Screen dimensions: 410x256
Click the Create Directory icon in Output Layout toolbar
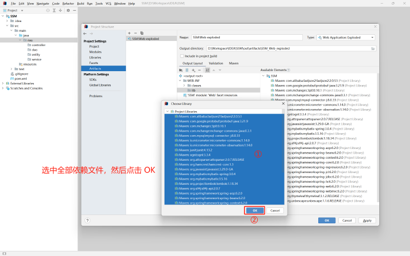tap(181, 70)
